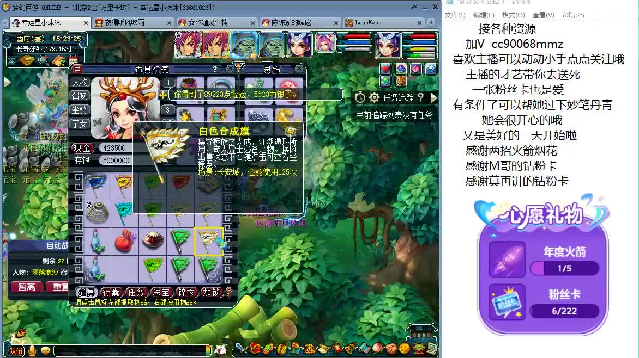Switch to LeonKwas client tab

[x=384, y=23]
